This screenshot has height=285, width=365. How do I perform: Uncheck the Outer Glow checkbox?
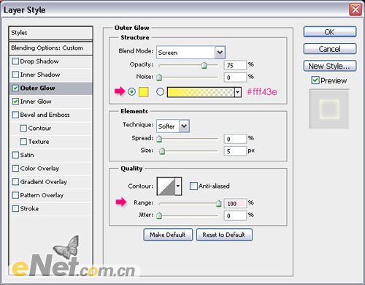coord(15,88)
